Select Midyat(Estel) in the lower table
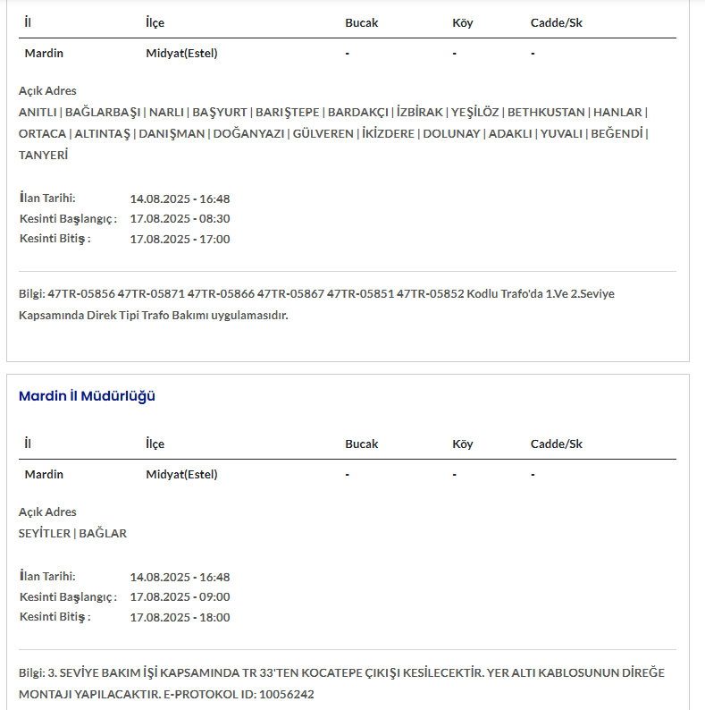The image size is (705, 710). [x=181, y=474]
